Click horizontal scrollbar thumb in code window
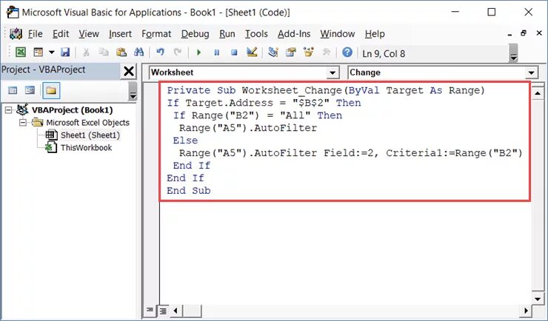The image size is (548, 321). coord(192,310)
